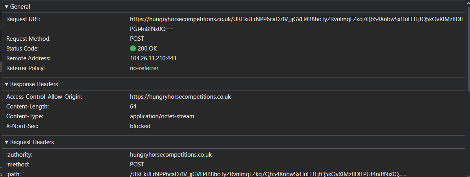This screenshot has width=470, height=177.
Task: Select the no-referrer policy value
Action: [144, 68]
